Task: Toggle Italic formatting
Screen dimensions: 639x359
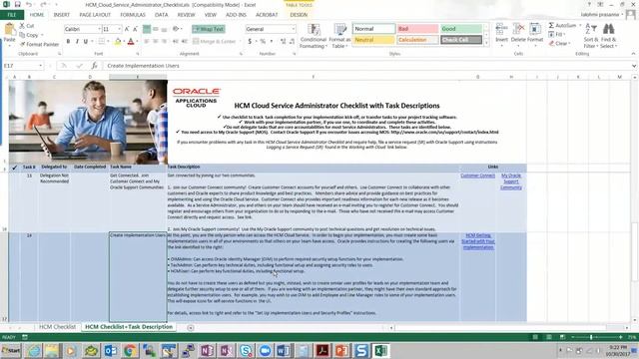Action: click(77, 41)
